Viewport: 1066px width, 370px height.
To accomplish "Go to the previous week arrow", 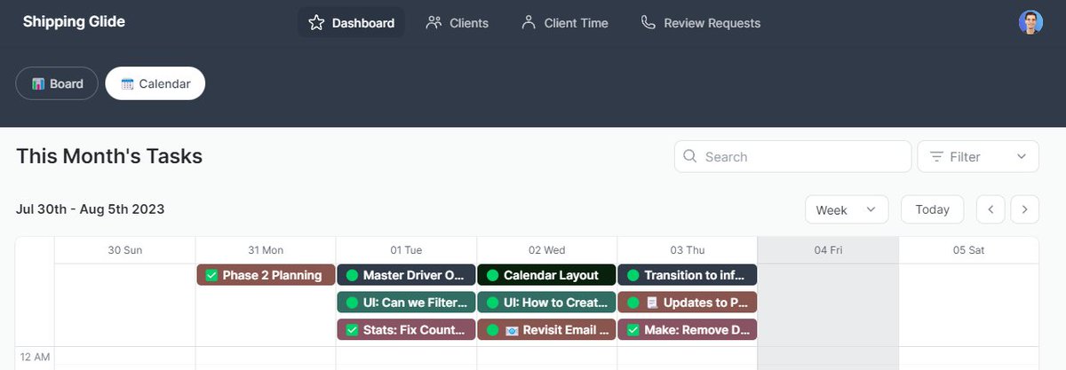I will (x=990, y=209).
